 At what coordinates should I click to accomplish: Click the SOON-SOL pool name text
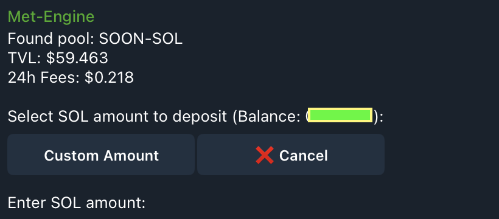tap(141, 39)
